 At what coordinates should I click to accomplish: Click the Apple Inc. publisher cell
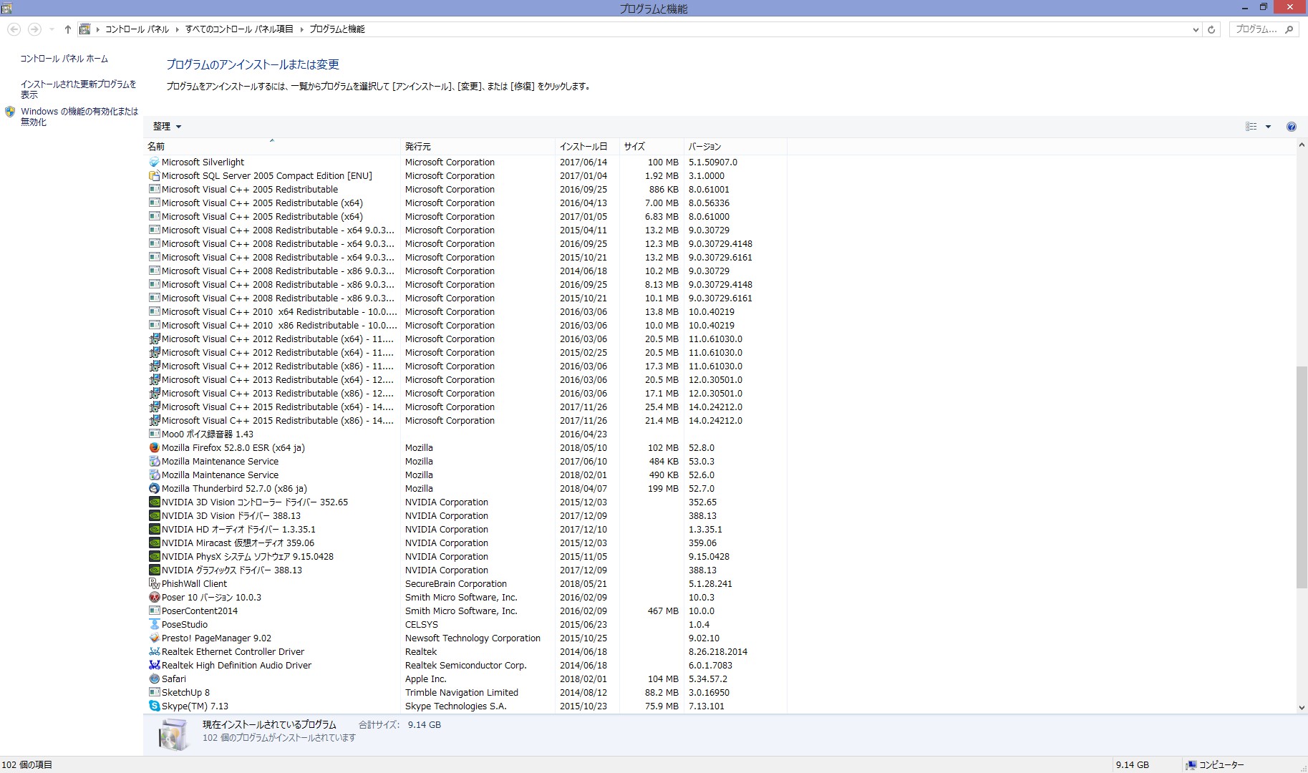(425, 679)
